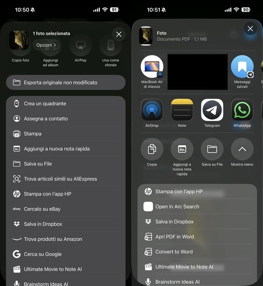Tap the photo thumbnail in left sheet header
263x286 pixels.
coord(19,40)
